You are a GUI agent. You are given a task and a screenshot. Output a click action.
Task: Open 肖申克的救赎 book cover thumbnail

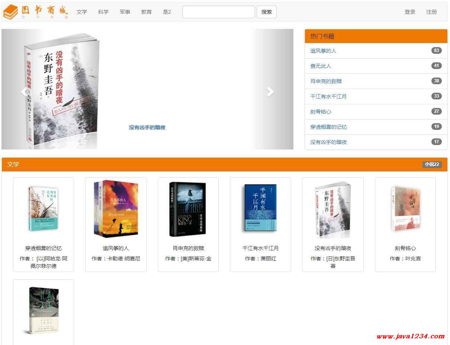click(188, 209)
